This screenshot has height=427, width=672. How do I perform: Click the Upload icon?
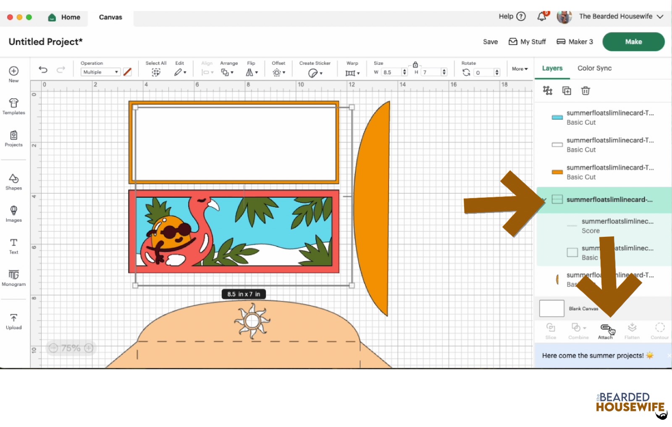tap(13, 321)
